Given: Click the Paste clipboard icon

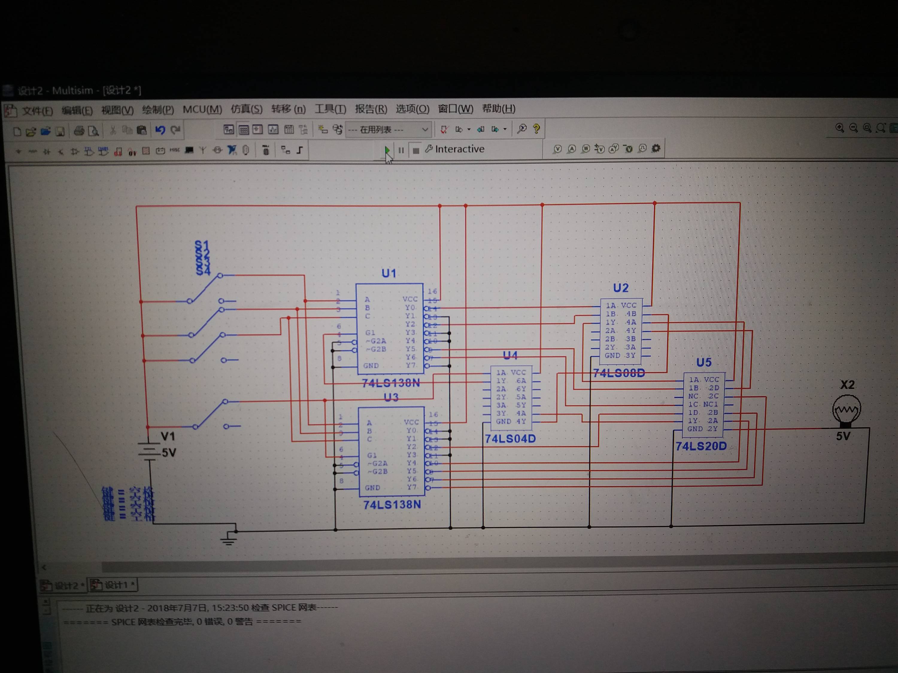Looking at the screenshot, I should point(141,130).
